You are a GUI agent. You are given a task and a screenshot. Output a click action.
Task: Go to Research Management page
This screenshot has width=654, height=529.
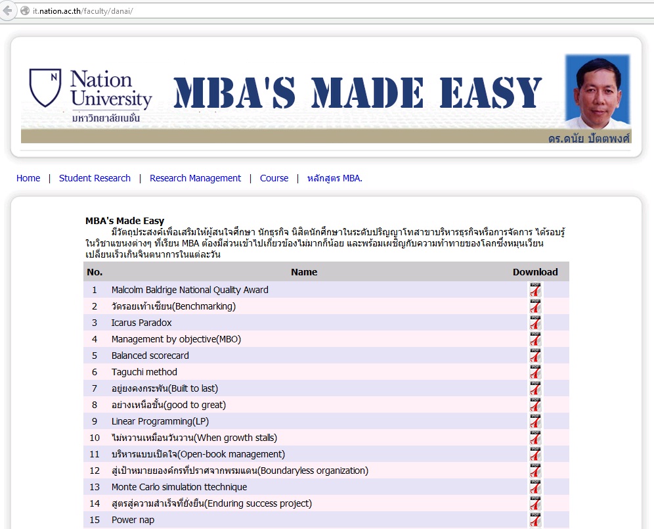[x=195, y=178]
